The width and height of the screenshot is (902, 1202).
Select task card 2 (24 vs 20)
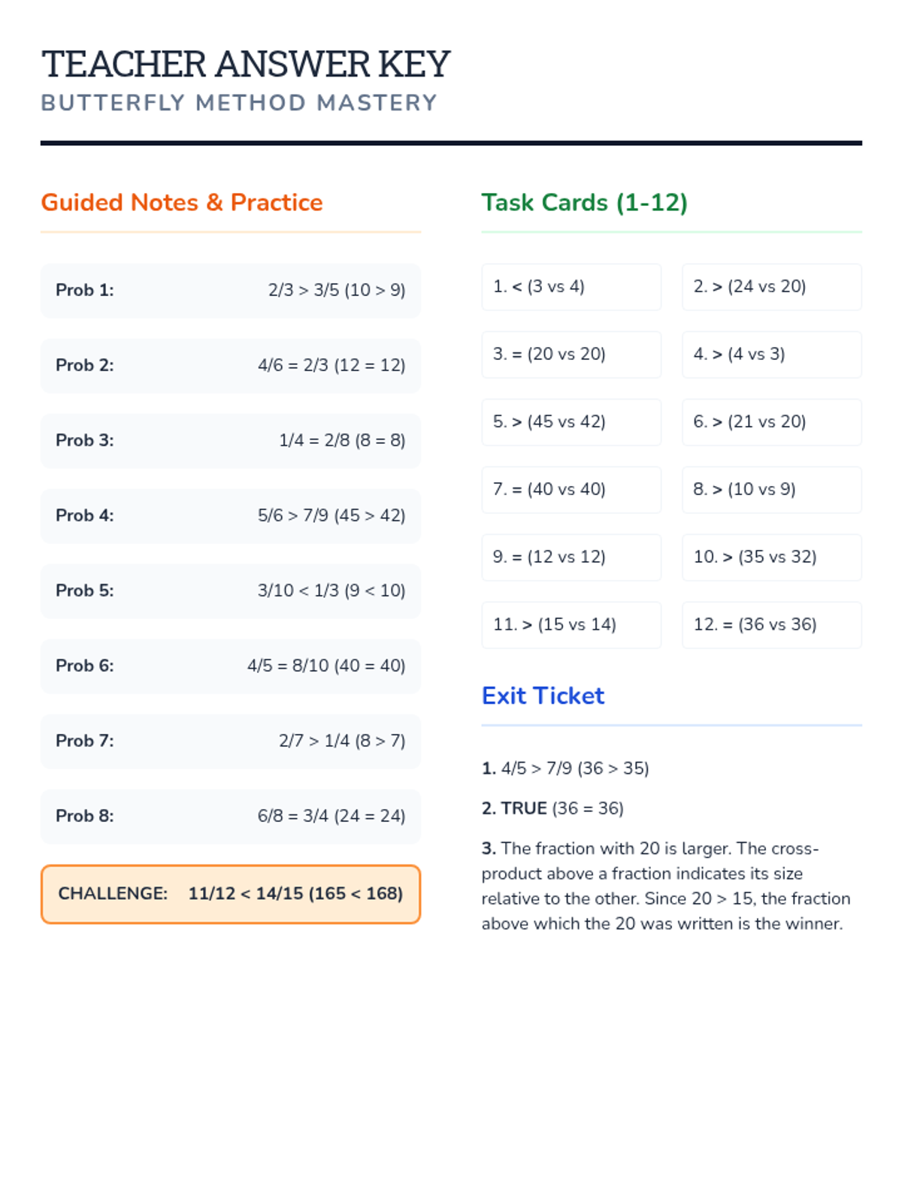tap(771, 286)
